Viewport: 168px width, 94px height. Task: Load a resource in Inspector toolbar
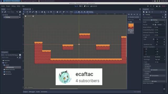point(146,12)
